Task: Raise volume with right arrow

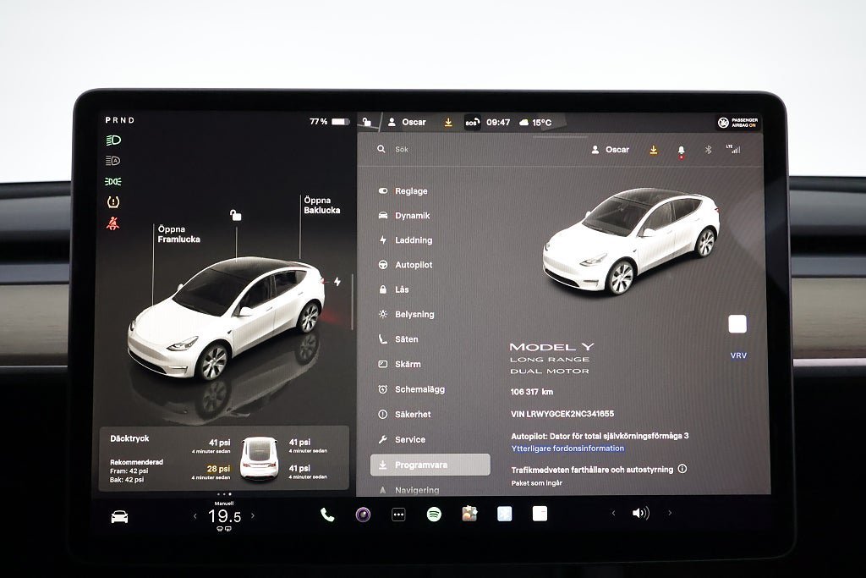Action: point(670,513)
